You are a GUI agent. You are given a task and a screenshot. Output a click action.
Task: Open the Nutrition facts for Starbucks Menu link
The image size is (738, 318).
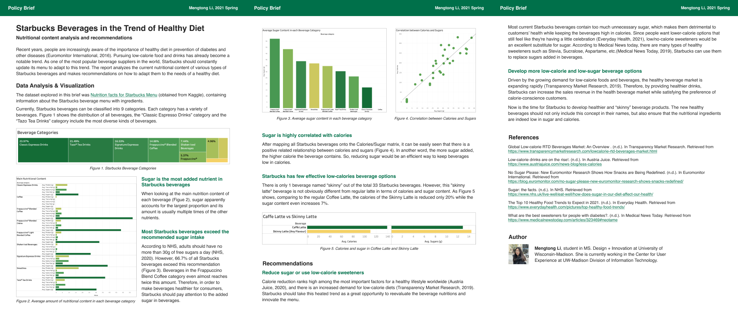point(124,95)
